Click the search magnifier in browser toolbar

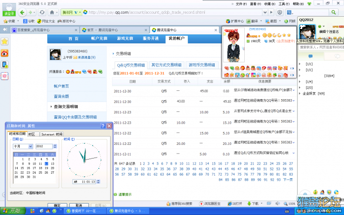point(334,12)
